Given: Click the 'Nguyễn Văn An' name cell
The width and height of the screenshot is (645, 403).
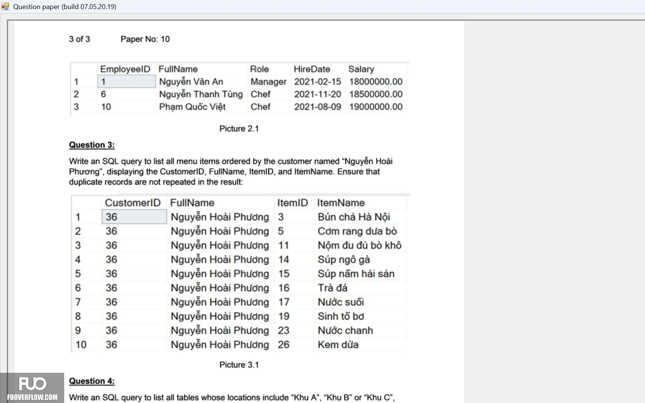Looking at the screenshot, I should click(x=191, y=82).
